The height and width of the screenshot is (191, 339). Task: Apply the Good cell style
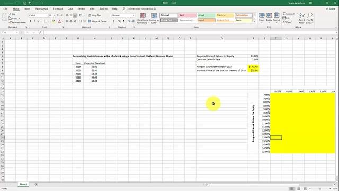click(x=206, y=15)
